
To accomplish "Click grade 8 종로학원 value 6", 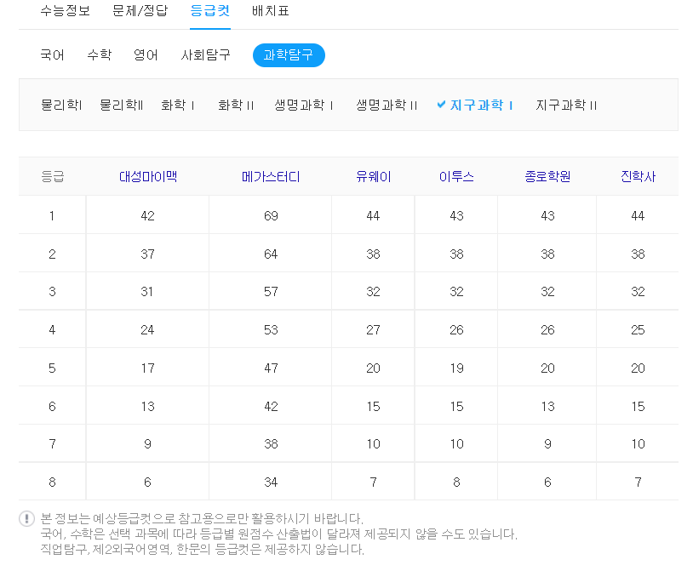I will coord(547,482).
